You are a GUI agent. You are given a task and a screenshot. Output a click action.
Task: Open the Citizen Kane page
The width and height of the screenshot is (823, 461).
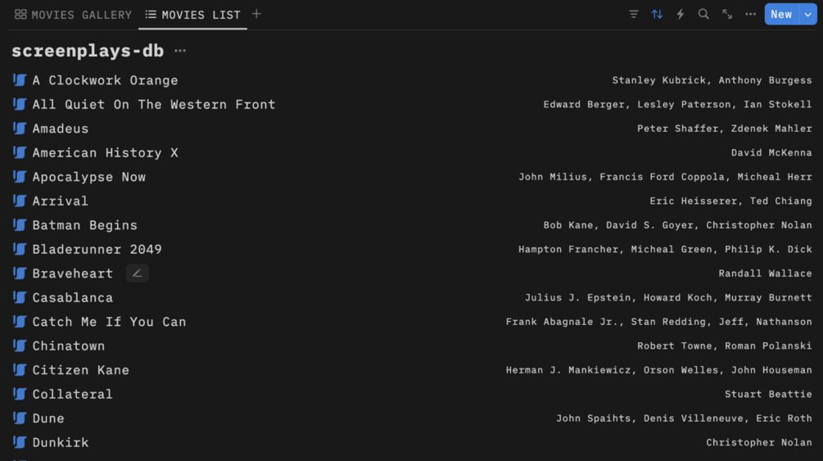pyautogui.click(x=80, y=370)
